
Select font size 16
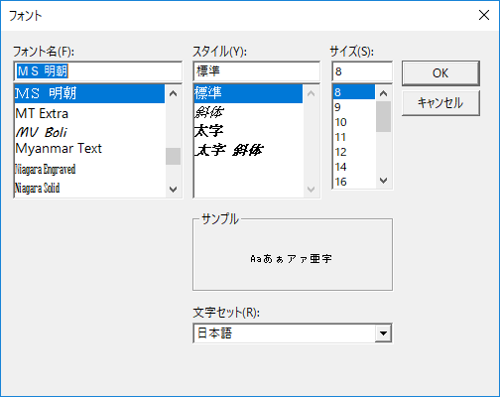[x=354, y=182]
